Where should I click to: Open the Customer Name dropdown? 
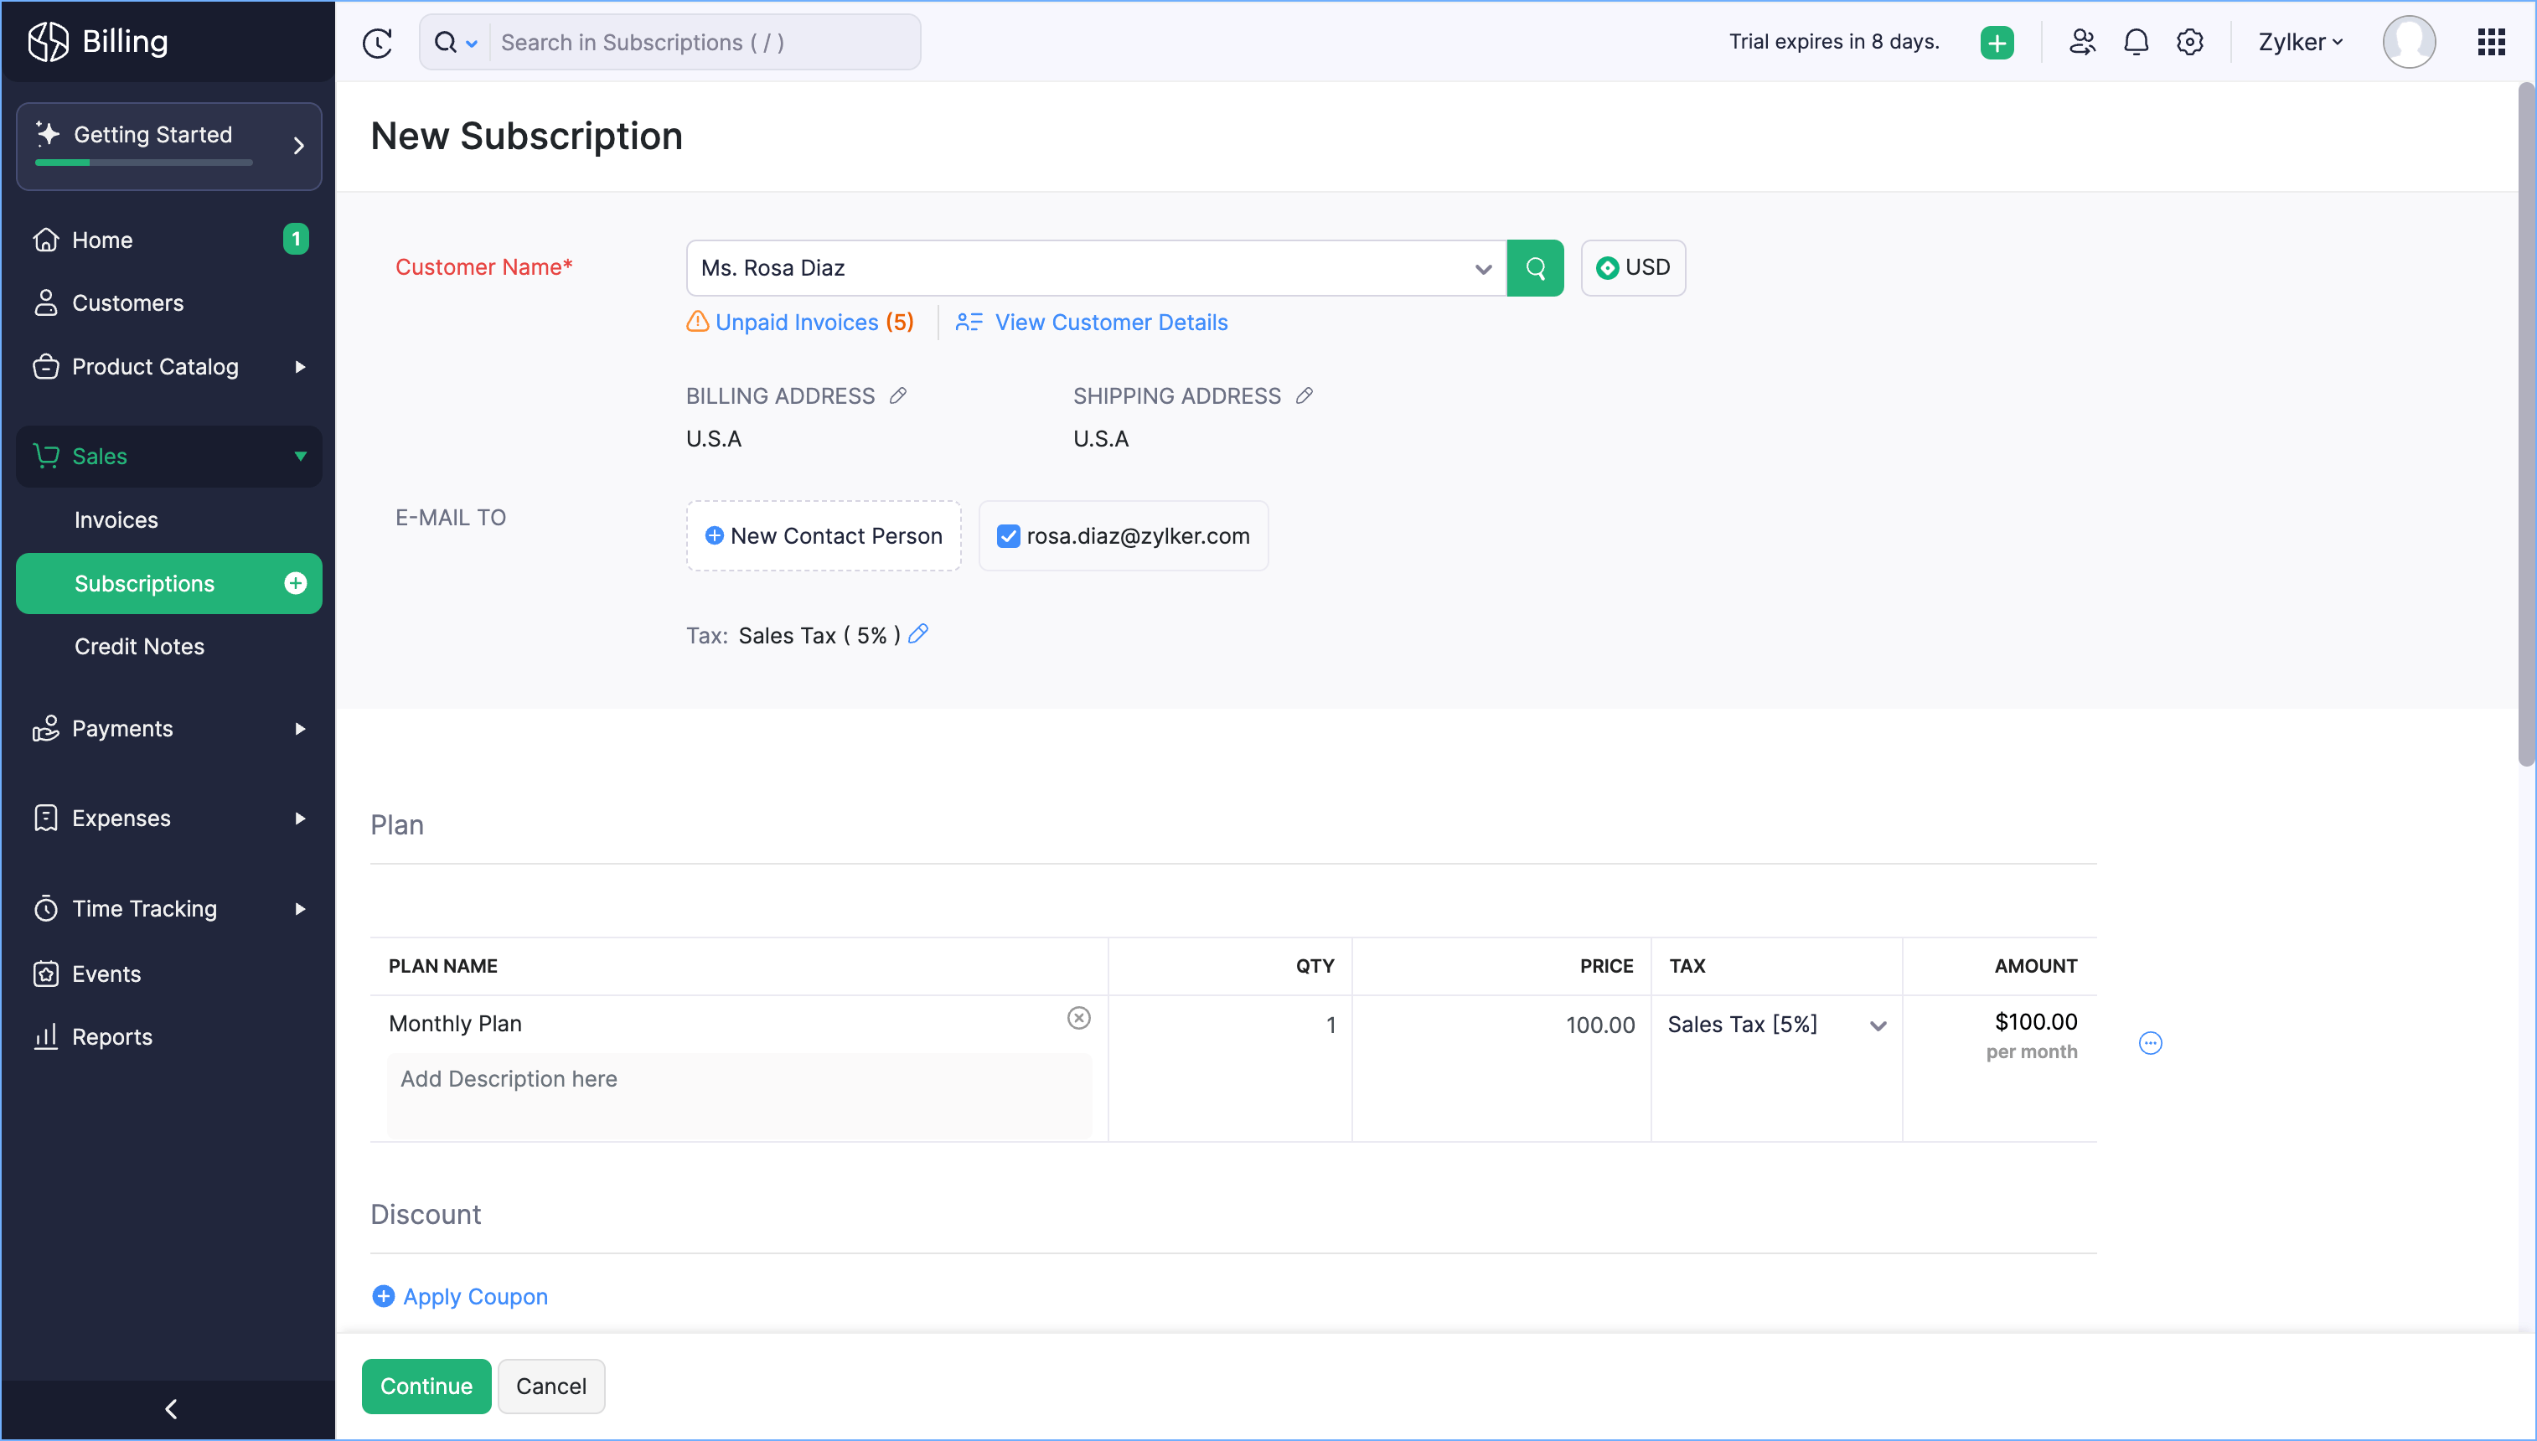click(x=1482, y=269)
